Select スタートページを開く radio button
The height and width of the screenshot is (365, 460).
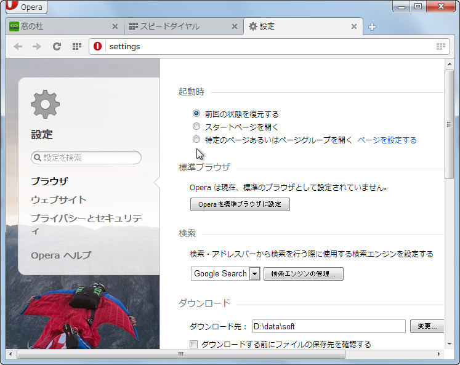coord(196,126)
